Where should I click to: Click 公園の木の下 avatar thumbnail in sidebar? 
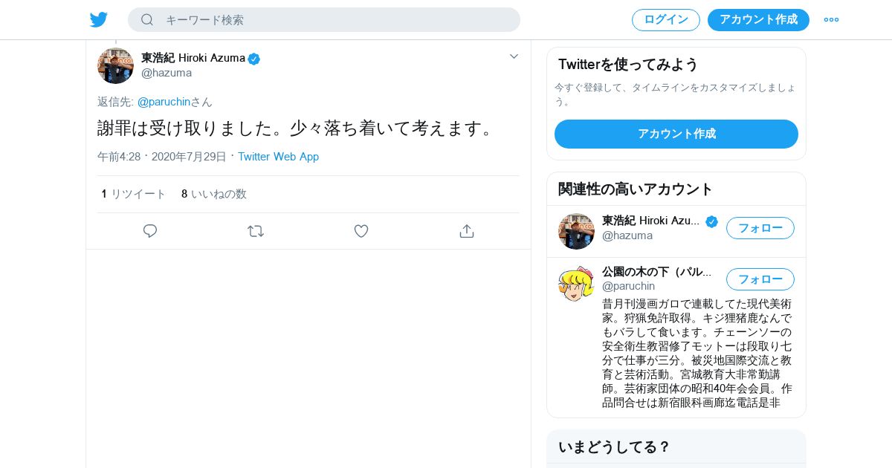click(576, 283)
